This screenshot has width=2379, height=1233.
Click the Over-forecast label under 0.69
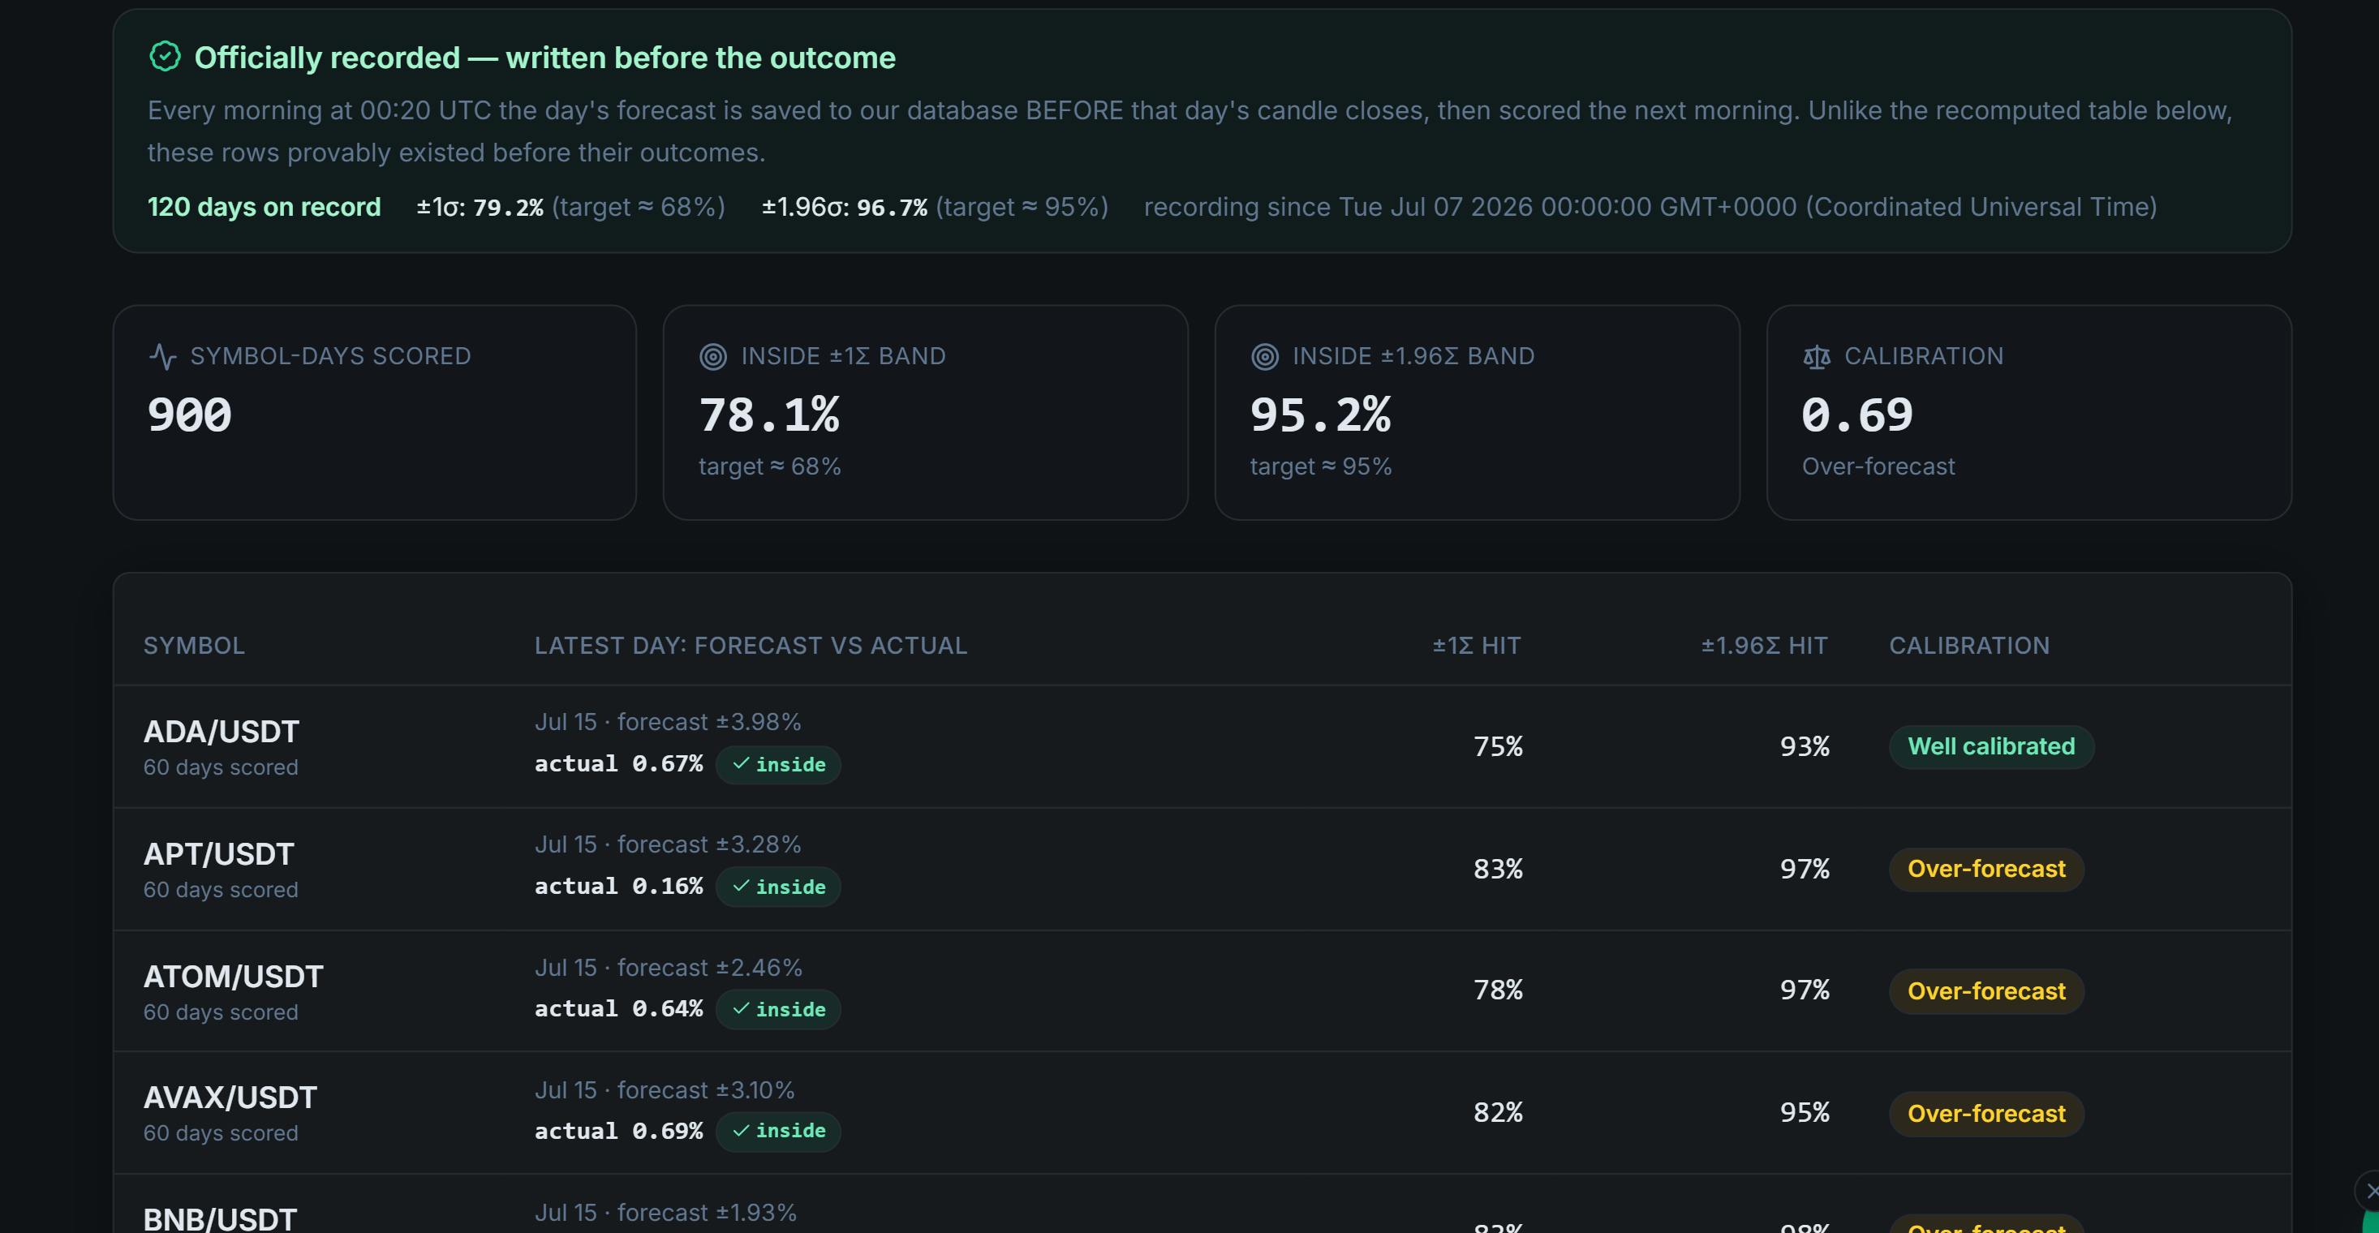coord(1878,466)
